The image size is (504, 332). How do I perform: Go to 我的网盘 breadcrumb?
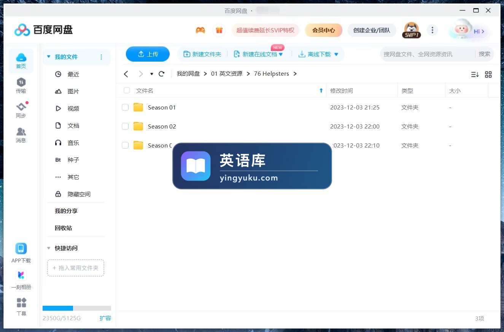tap(188, 74)
